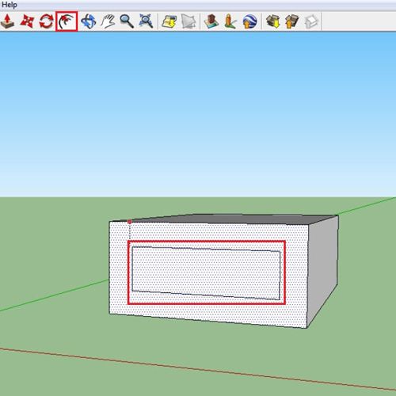Choose the Zoom magnifier tool
This screenshot has height=396, width=396.
coord(127,21)
